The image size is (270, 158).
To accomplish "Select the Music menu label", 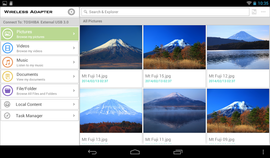I will (x=22, y=60).
